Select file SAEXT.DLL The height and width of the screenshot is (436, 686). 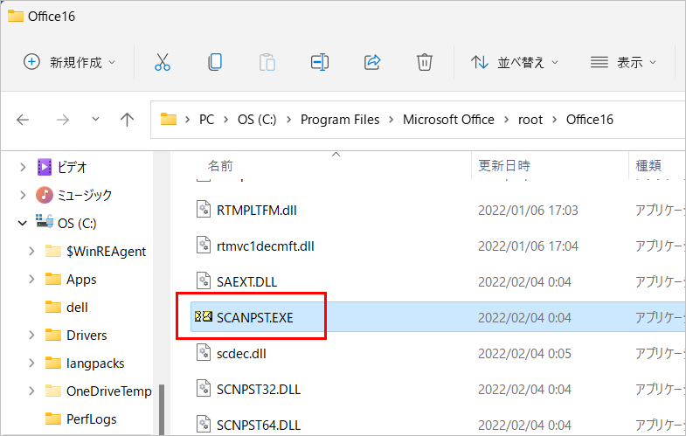[246, 282]
